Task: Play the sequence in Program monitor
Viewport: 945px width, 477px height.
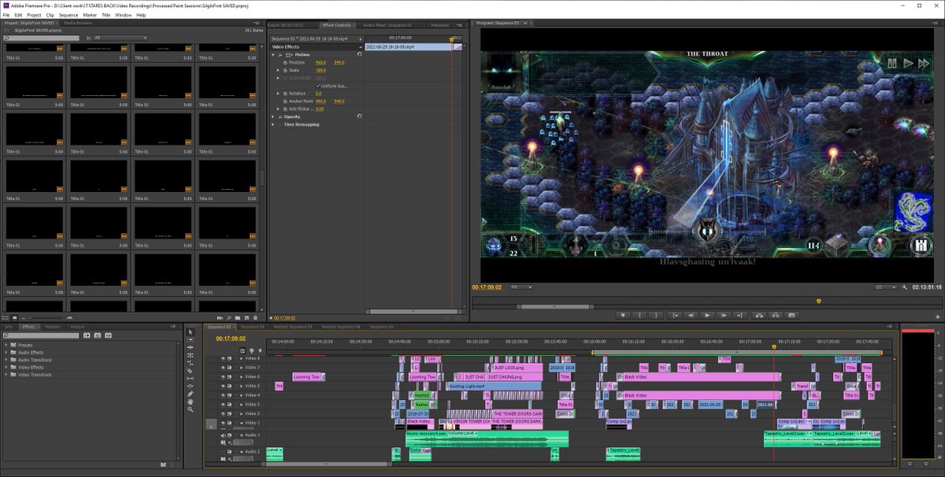Action: click(707, 315)
